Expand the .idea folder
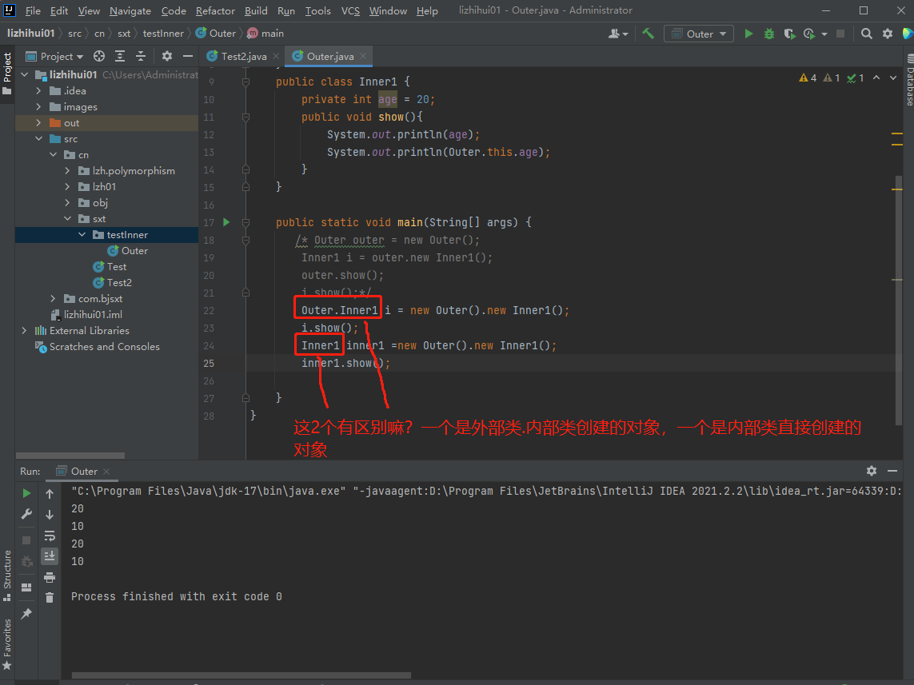The height and width of the screenshot is (685, 914). [x=38, y=91]
